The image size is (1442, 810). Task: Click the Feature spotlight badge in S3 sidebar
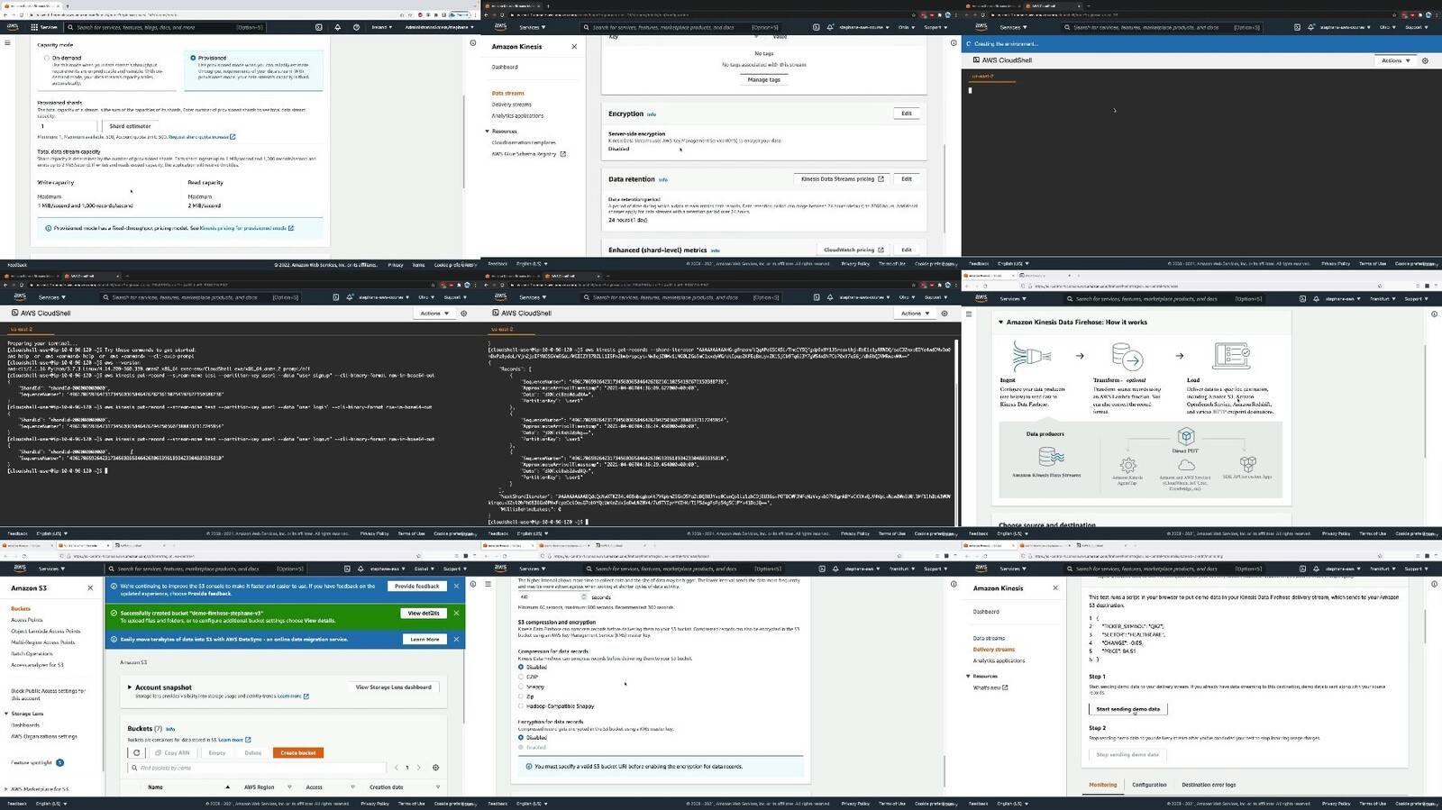(60, 762)
